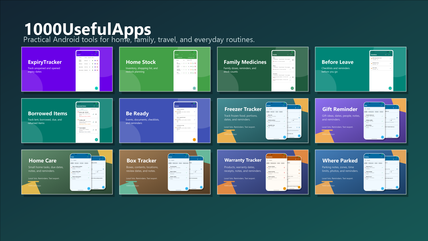Select the ExpiryTracker title

45,62
